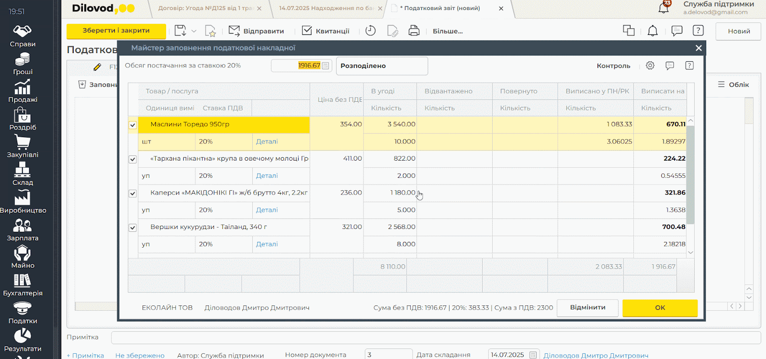Open the Розподілено dropdown field
This screenshot has width=766, height=359.
tap(382, 66)
